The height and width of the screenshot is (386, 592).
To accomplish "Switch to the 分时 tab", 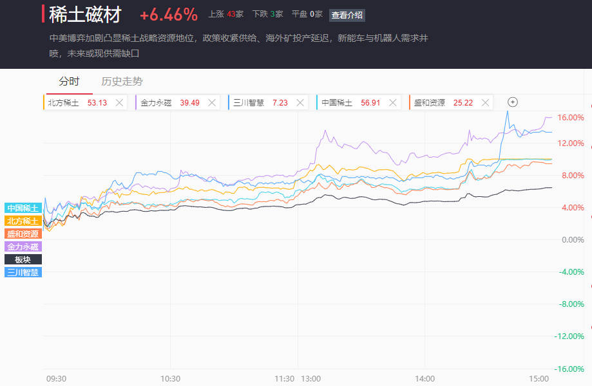I will tap(69, 82).
